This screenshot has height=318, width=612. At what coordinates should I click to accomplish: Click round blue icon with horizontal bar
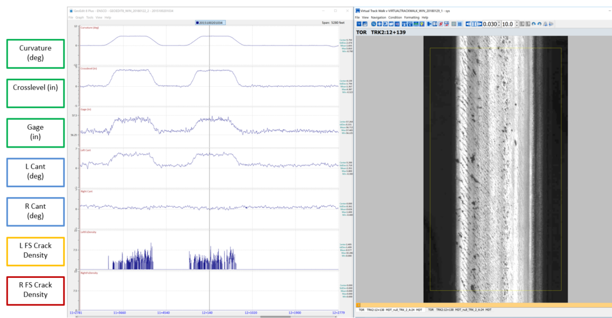pos(374,24)
